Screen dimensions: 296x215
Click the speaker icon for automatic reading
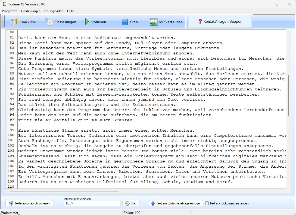(11, 203)
